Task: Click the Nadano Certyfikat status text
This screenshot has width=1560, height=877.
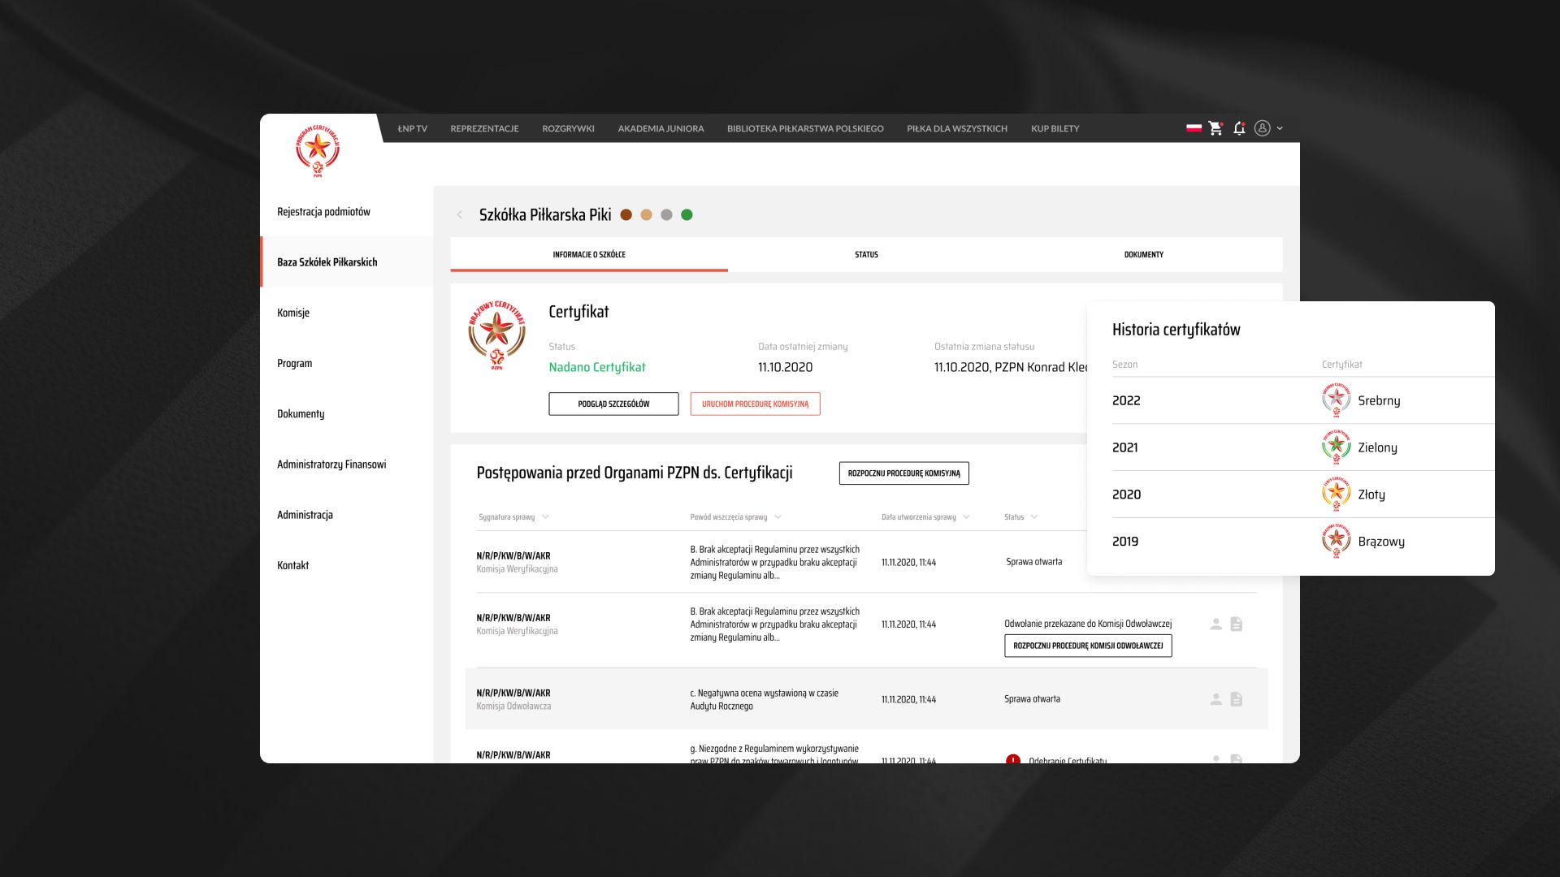Action: [x=597, y=367]
